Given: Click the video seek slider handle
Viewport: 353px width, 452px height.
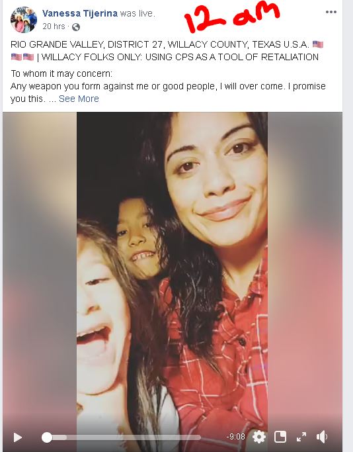Looking at the screenshot, I should pyautogui.click(x=47, y=437).
